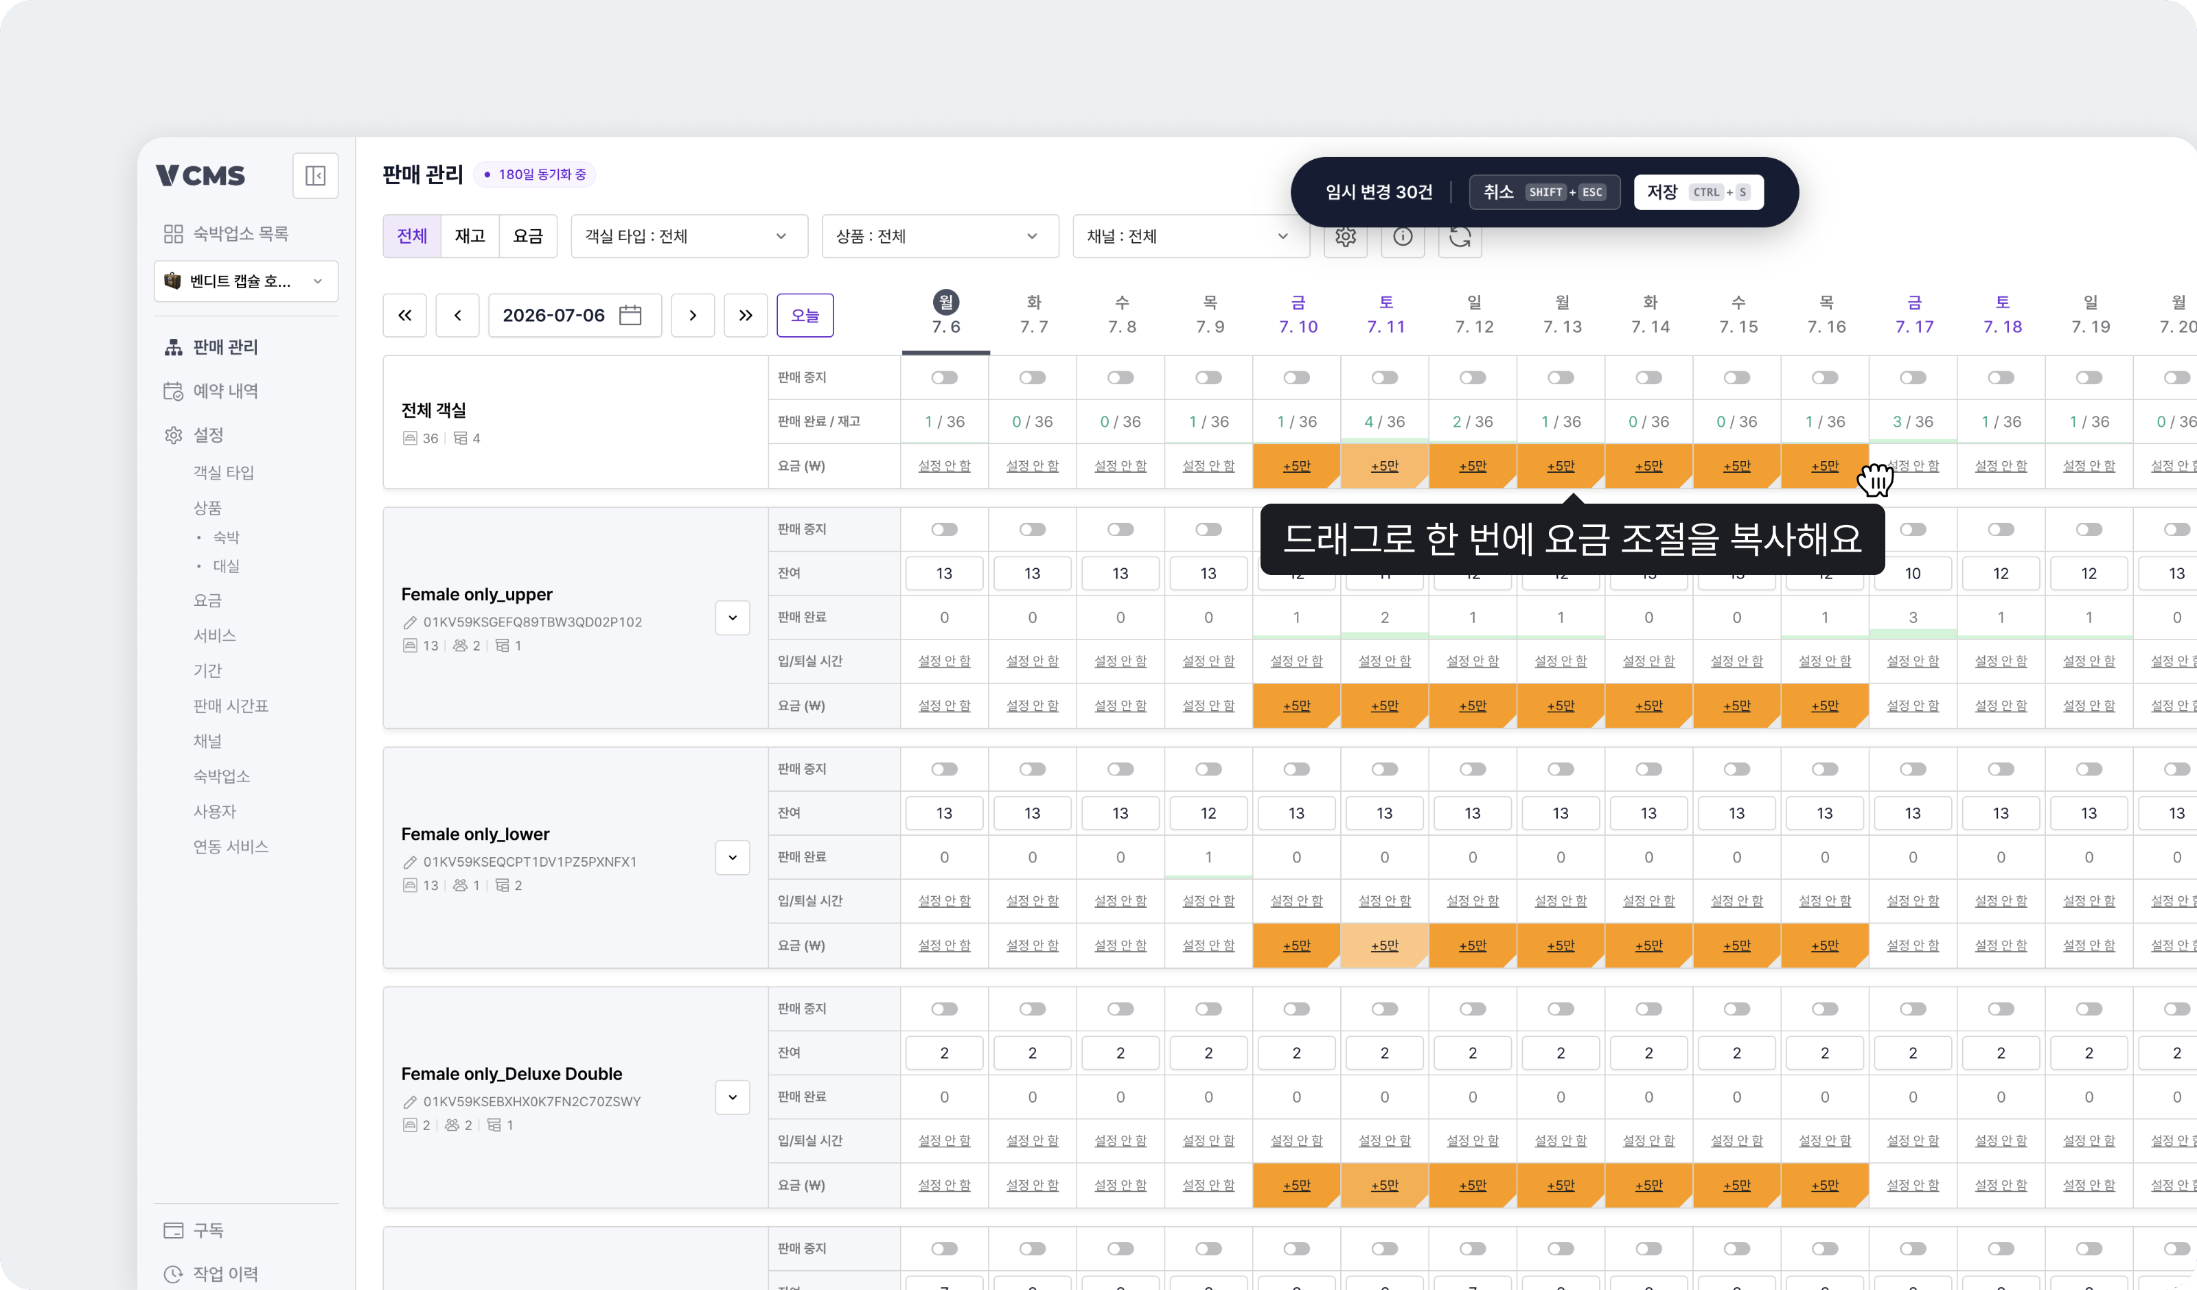Open the 객실 타입 : 전체 dropdown

tap(689, 236)
